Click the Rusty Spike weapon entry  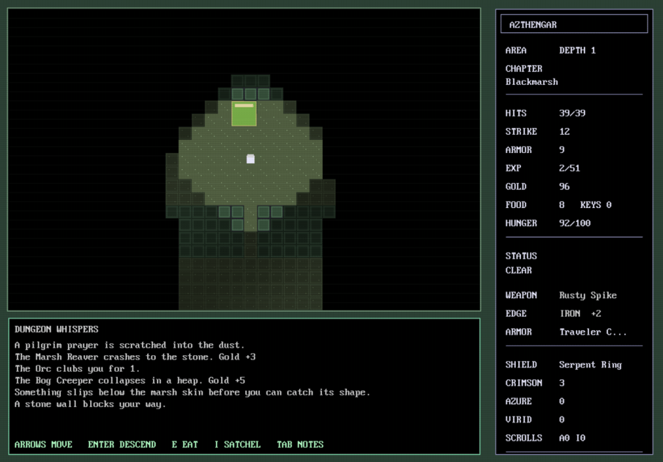click(587, 295)
